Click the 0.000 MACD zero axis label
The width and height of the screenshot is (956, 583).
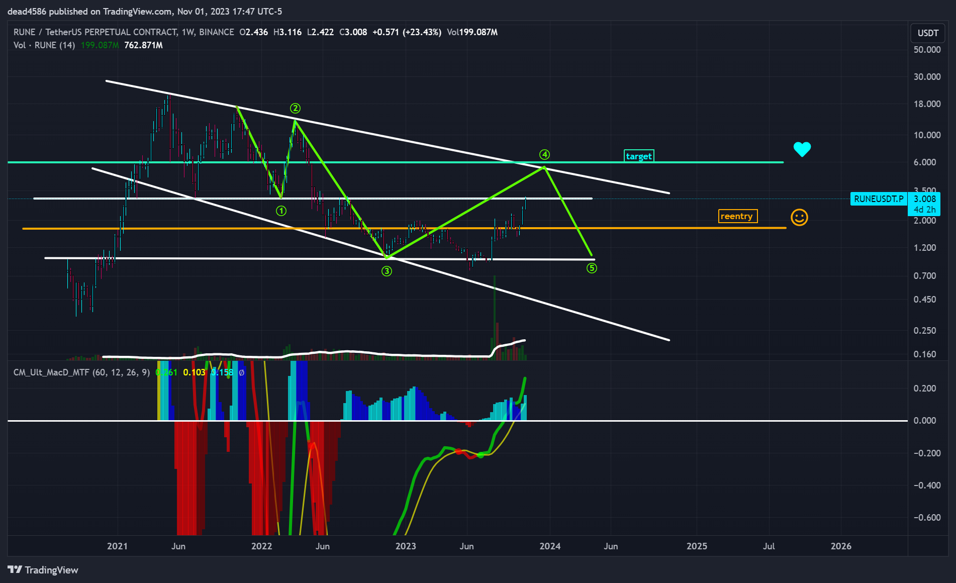pos(925,421)
